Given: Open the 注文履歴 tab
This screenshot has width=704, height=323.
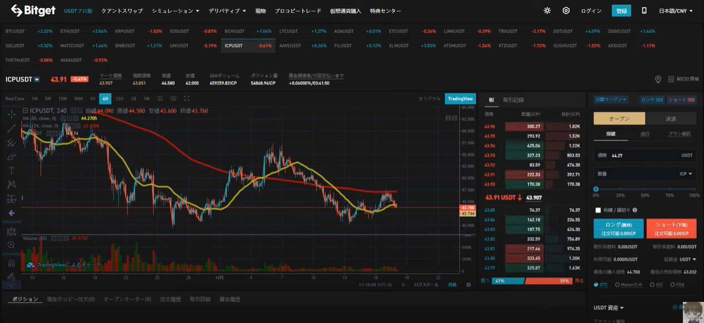Looking at the screenshot, I should tap(170, 299).
